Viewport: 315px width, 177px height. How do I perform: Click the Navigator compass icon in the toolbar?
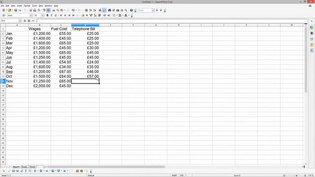click(114, 10)
